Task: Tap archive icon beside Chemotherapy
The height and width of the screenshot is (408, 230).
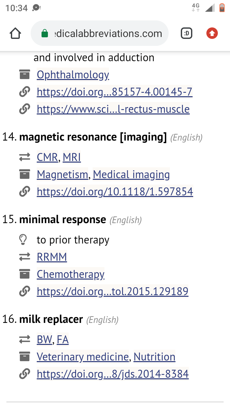Action: click(x=25, y=274)
